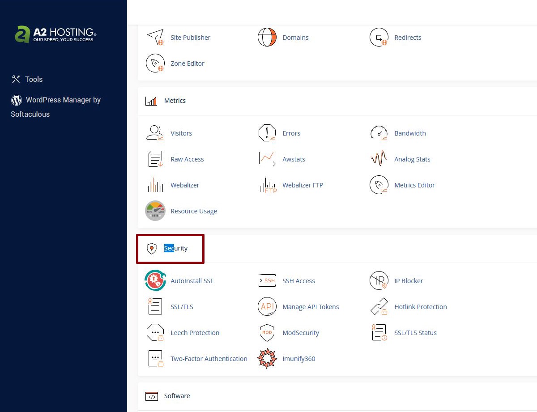Open the Webalizer FTP link
Screen dimensions: 537x412
tap(303, 185)
